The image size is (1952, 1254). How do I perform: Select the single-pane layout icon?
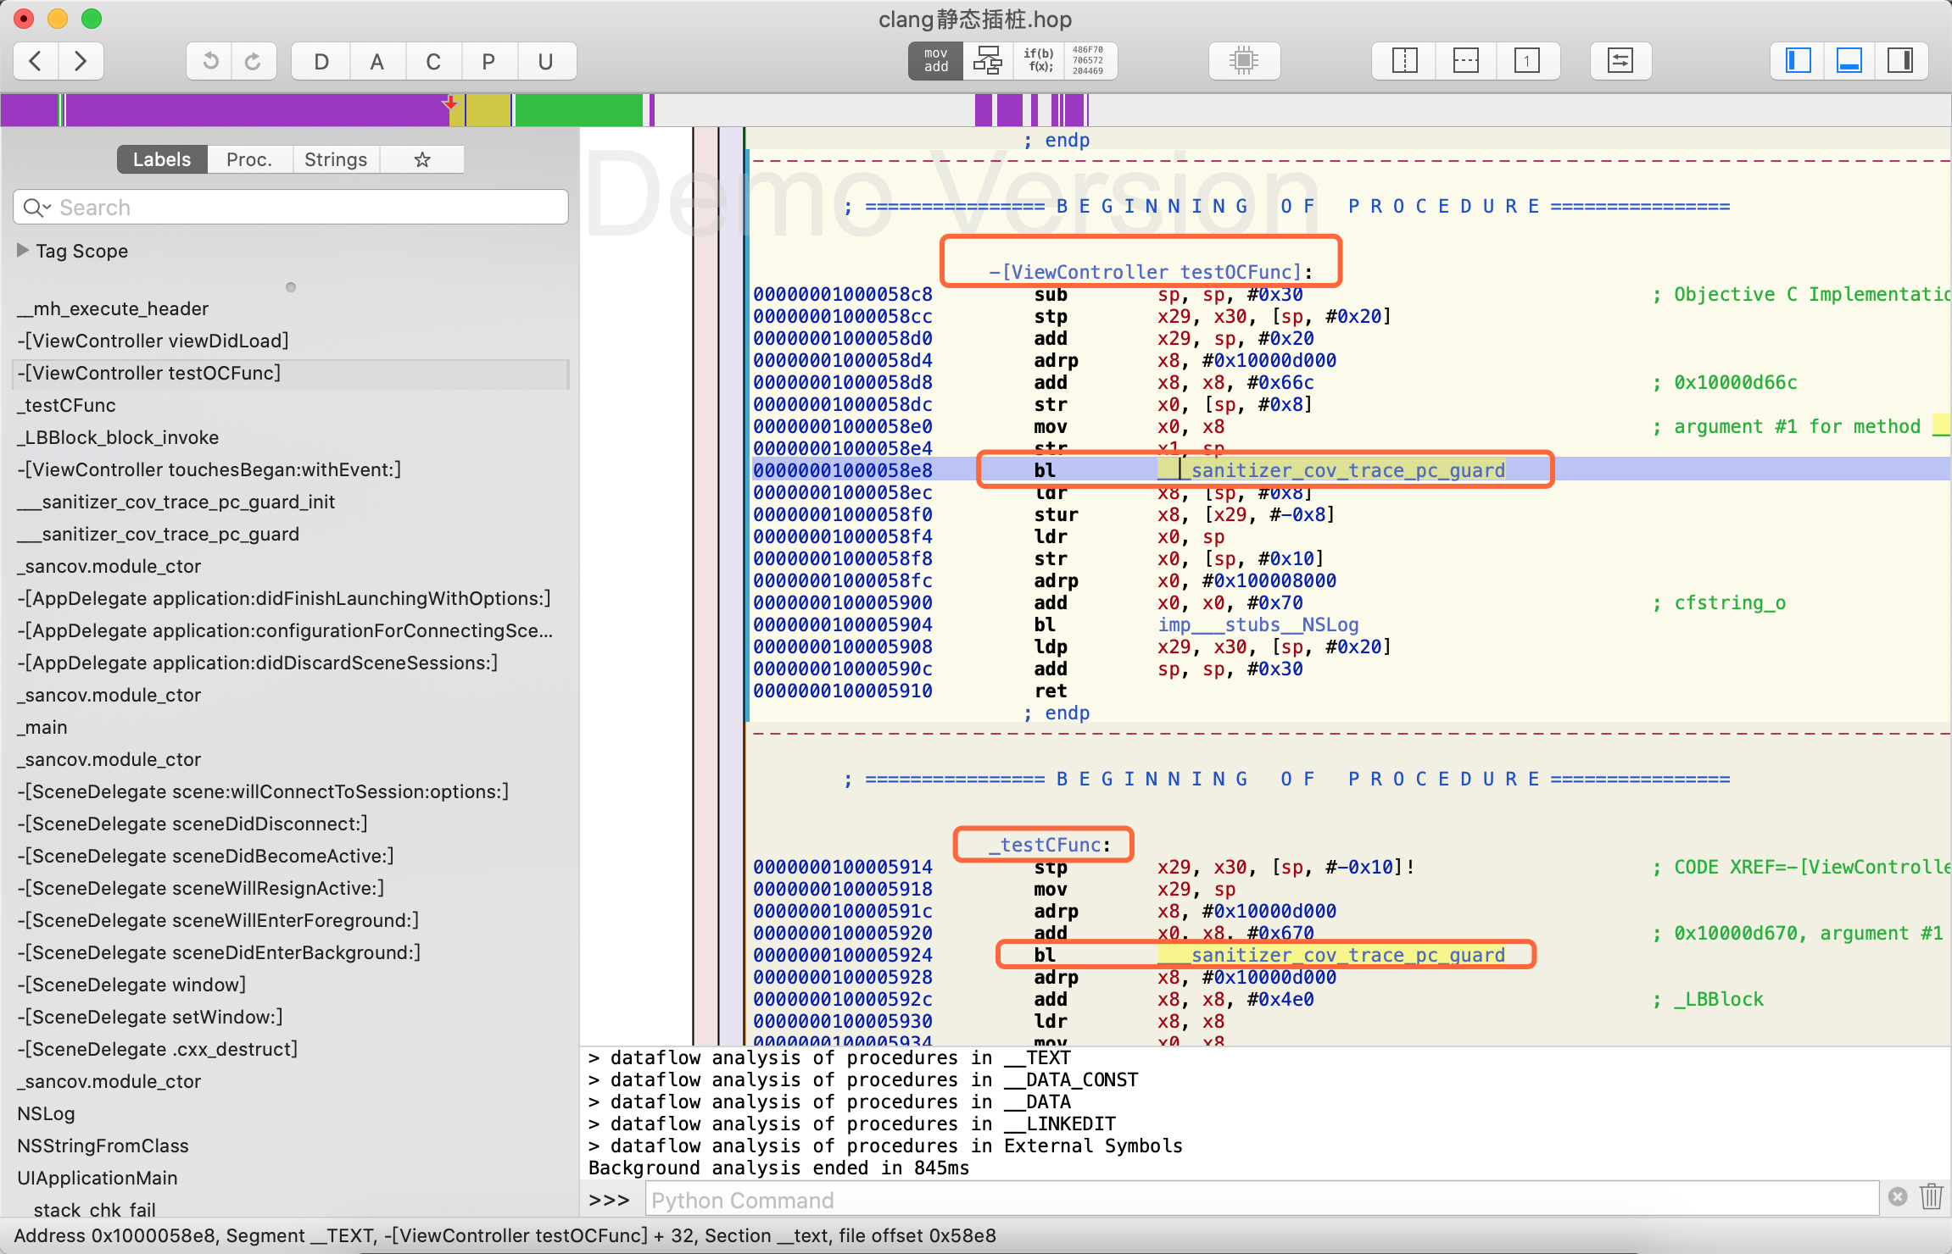[x=1527, y=61]
